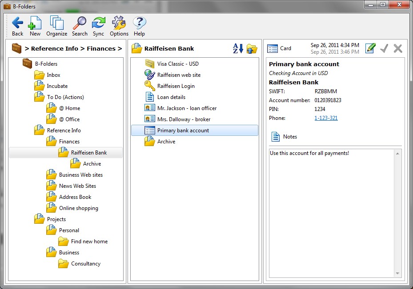
Task: Open Raiffeisen web site bookmark item
Action: click(x=195, y=75)
